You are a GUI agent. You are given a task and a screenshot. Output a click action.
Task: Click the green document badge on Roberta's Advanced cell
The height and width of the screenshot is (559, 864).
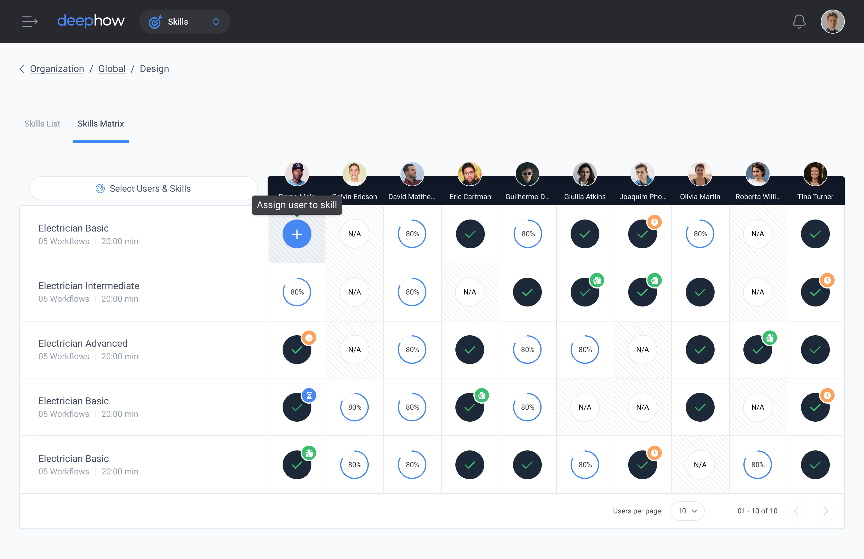pos(769,338)
